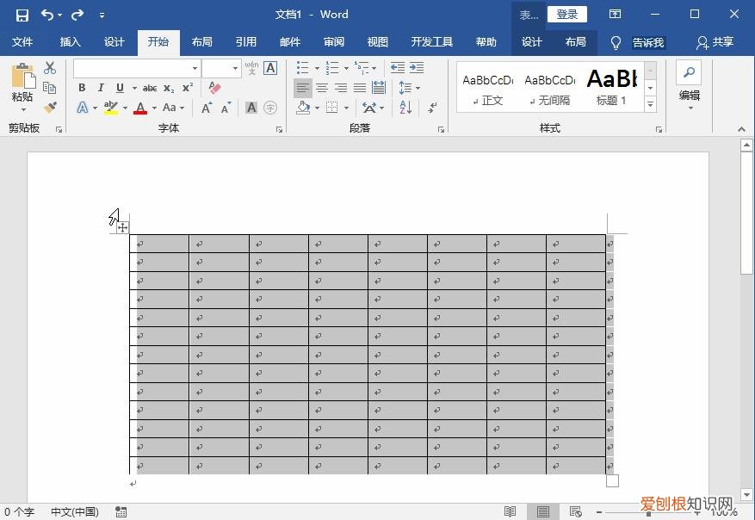Toggle the subscript button
The height and width of the screenshot is (520, 755).
(169, 87)
